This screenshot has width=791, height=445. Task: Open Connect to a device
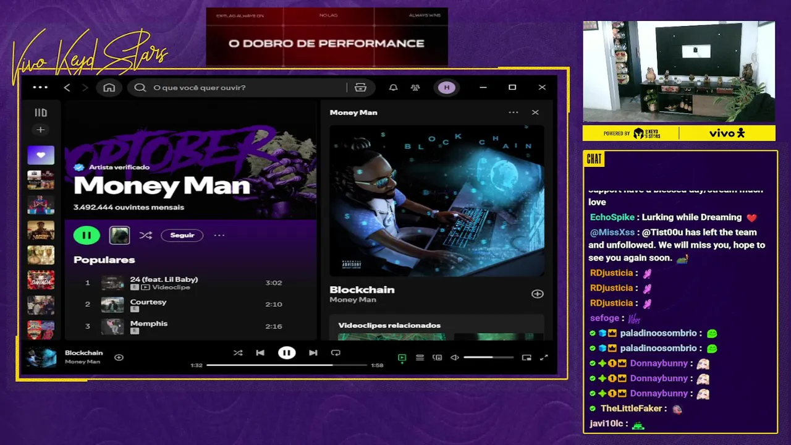438,357
